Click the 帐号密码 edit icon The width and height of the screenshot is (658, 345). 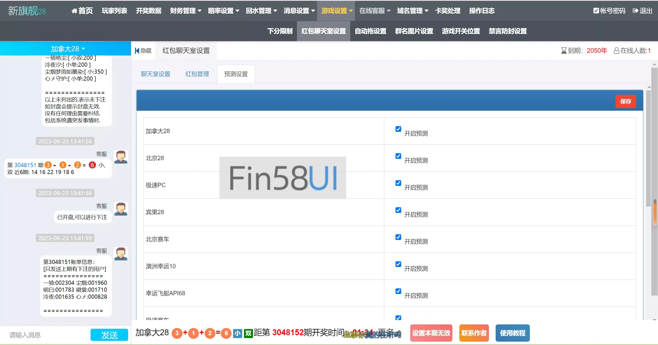tap(596, 11)
